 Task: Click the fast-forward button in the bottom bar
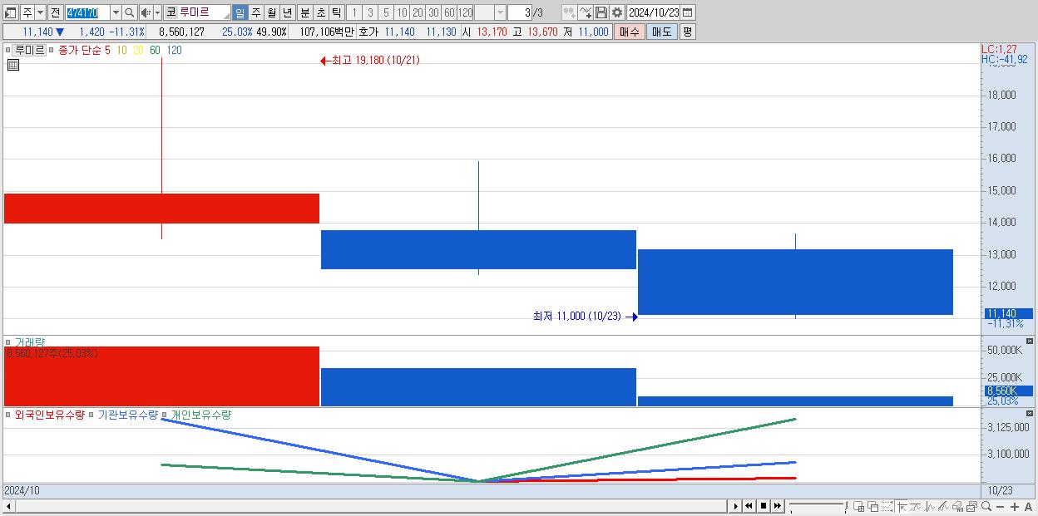coord(777,506)
